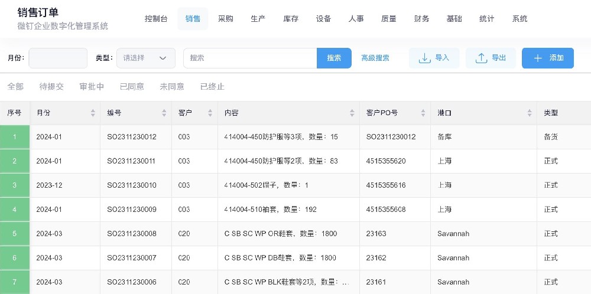
Task: Open the 类型 请选择 dropdown
Action: click(x=146, y=58)
